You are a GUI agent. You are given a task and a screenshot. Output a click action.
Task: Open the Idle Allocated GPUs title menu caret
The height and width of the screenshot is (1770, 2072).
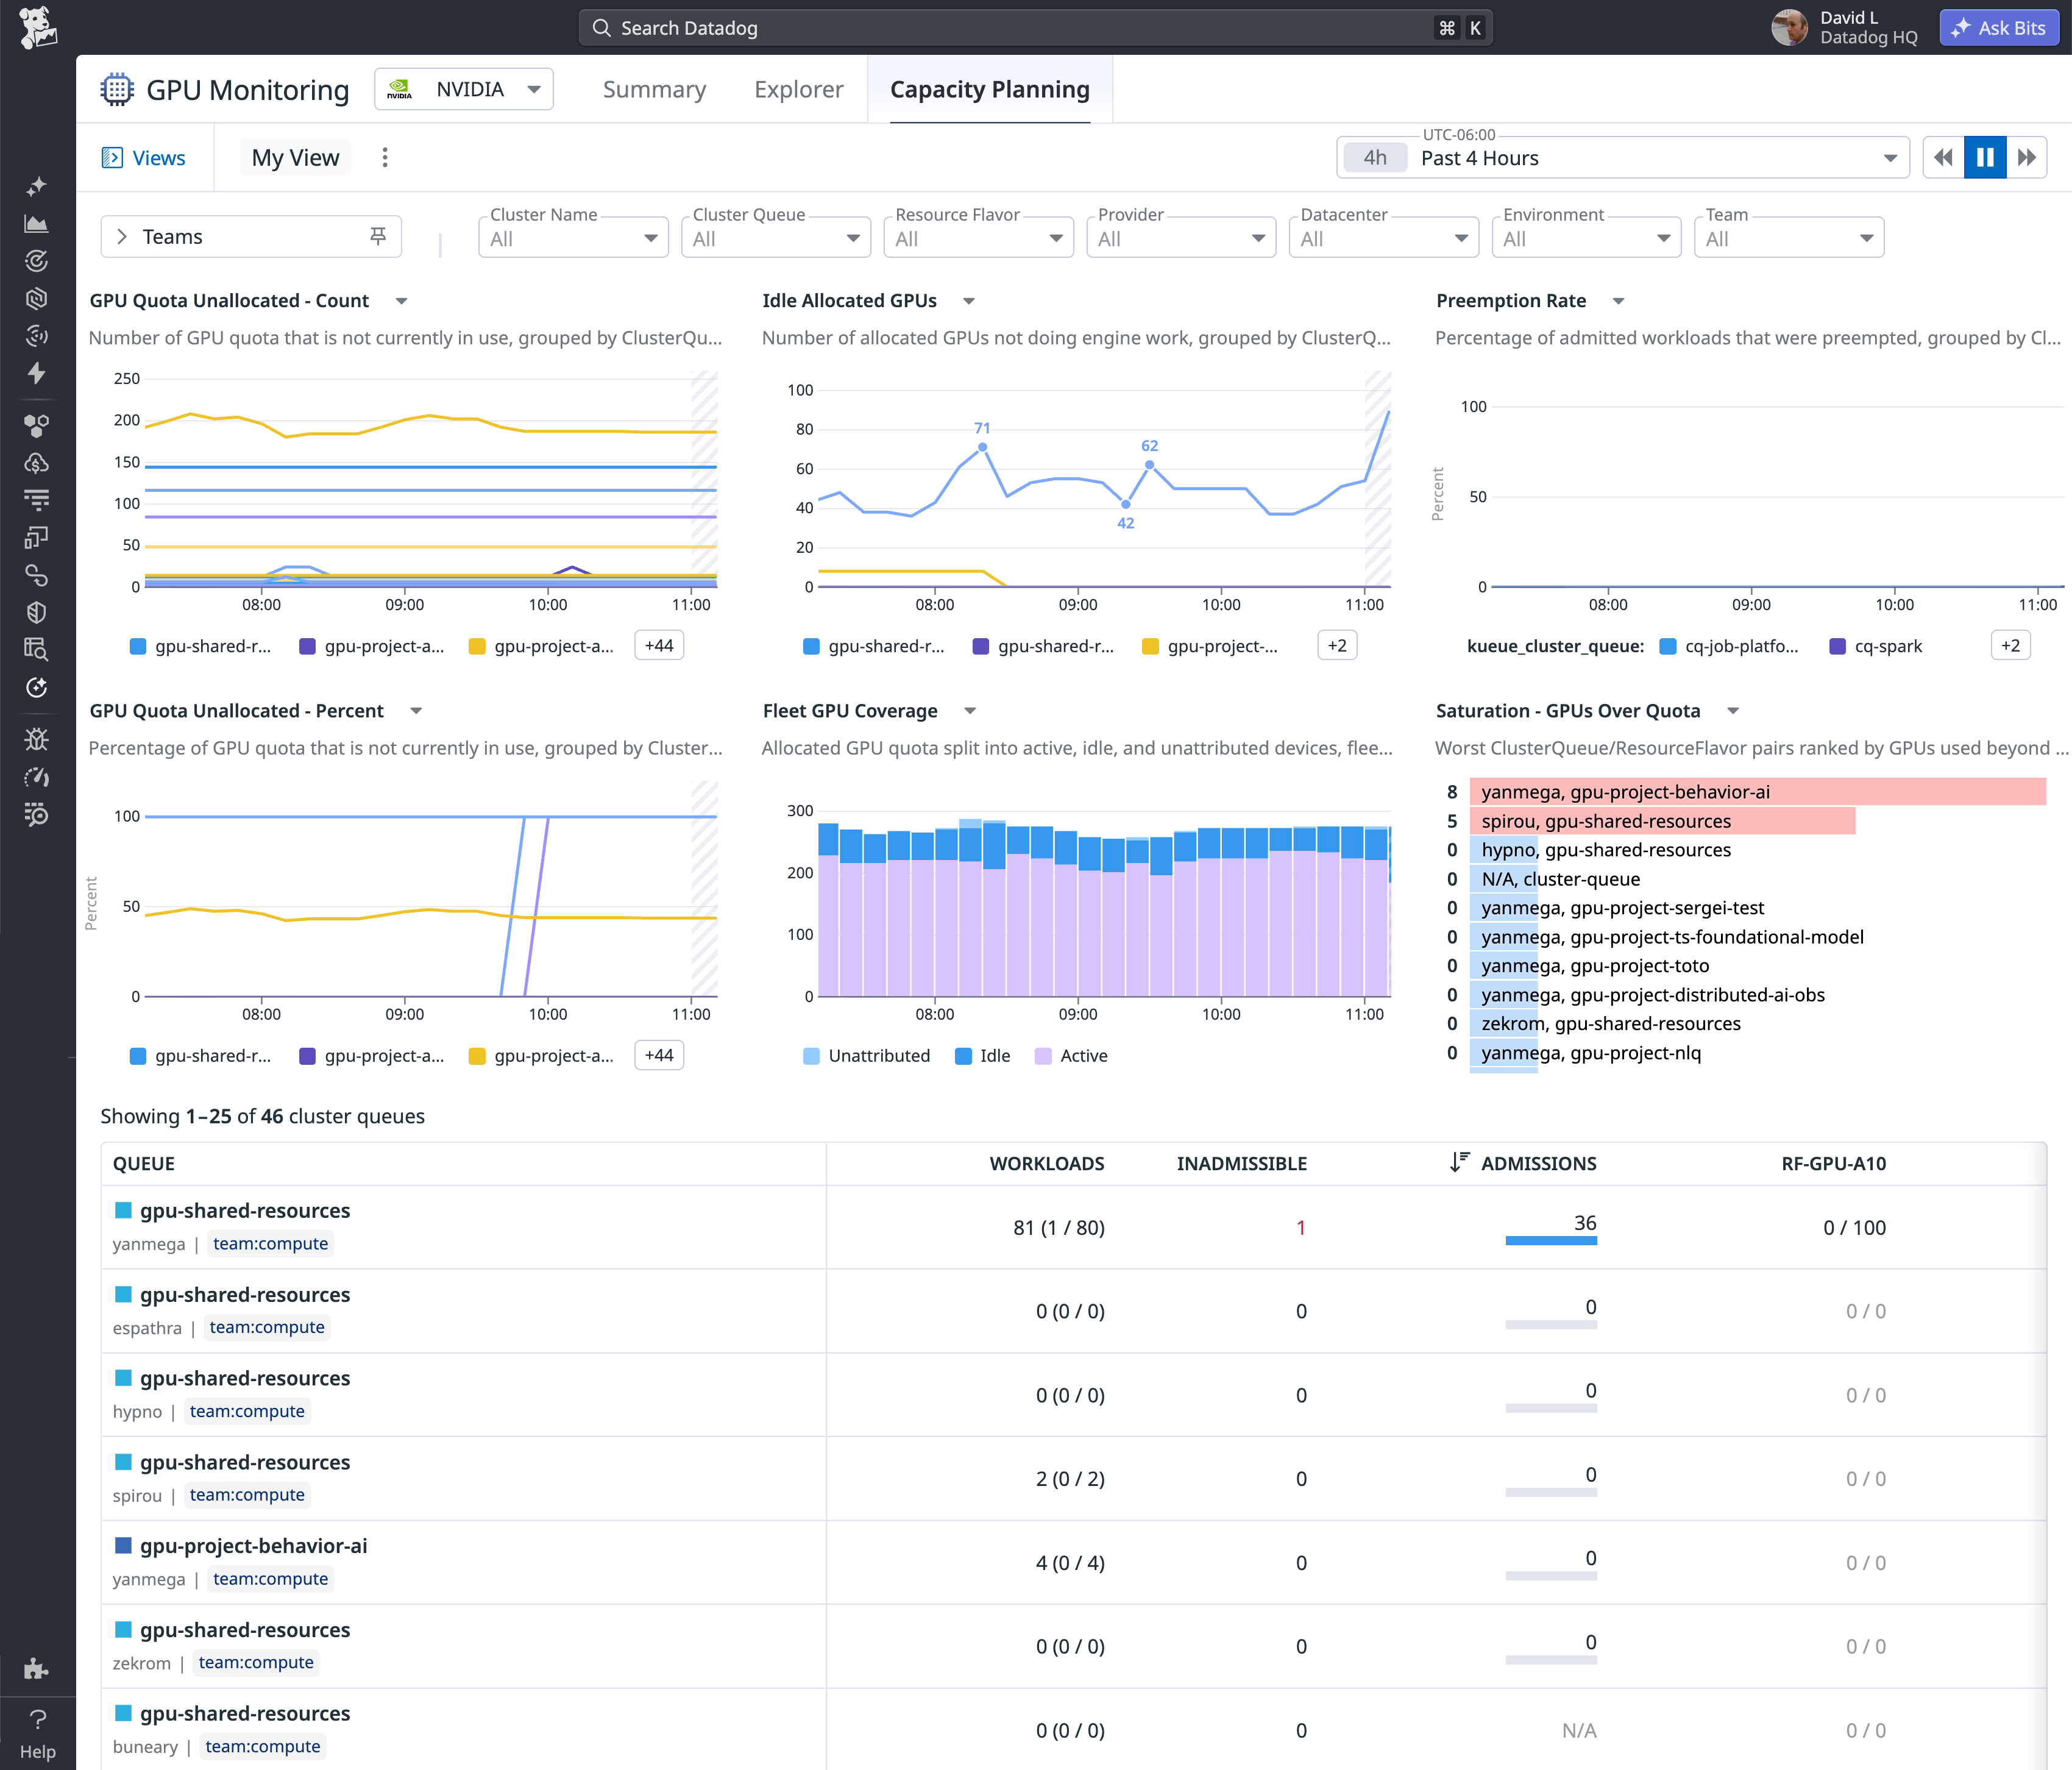969,301
